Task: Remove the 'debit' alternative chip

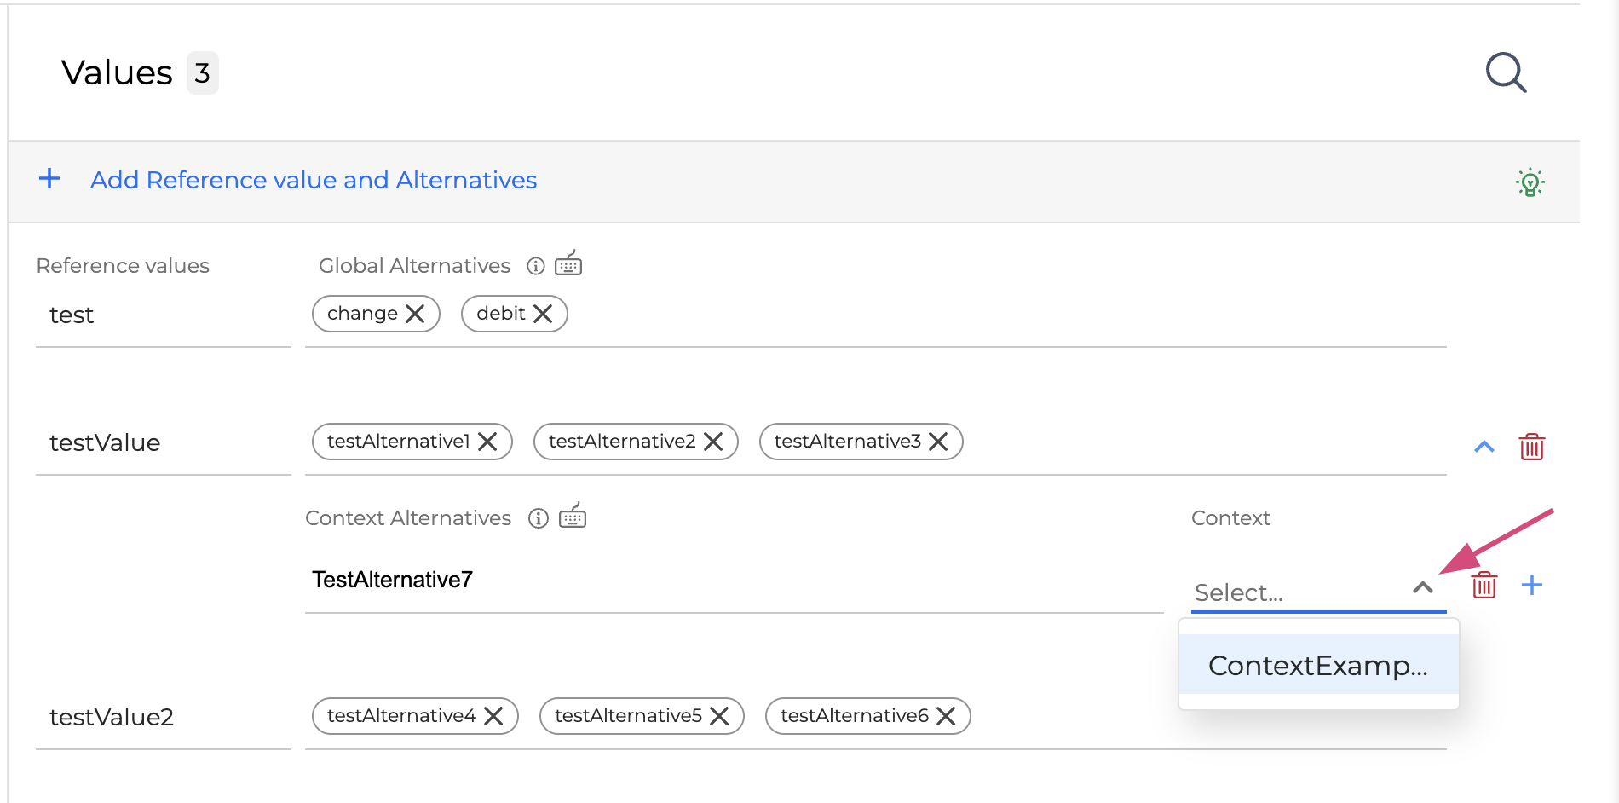Action: click(x=543, y=314)
